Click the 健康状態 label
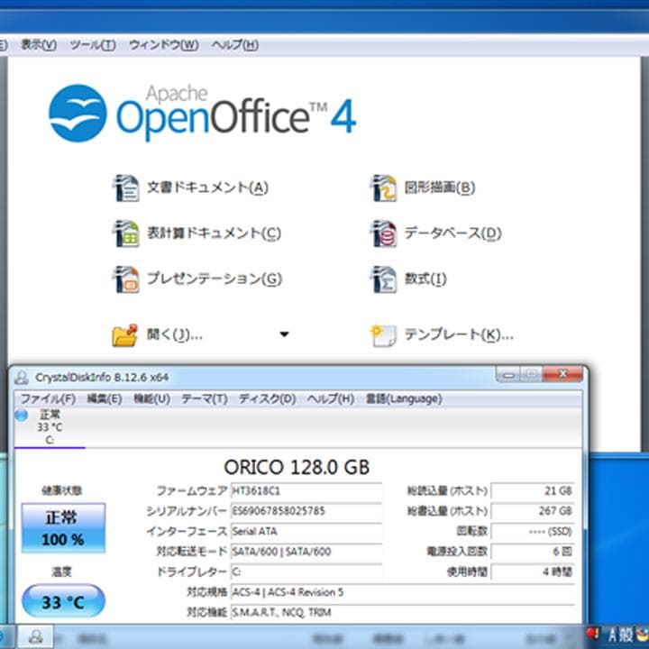Image resolution: width=649 pixels, height=649 pixels. point(62,491)
